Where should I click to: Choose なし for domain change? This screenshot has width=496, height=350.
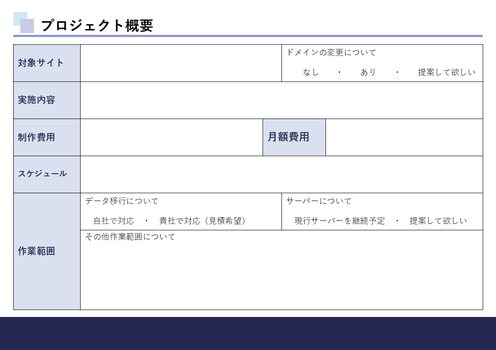[x=310, y=72]
